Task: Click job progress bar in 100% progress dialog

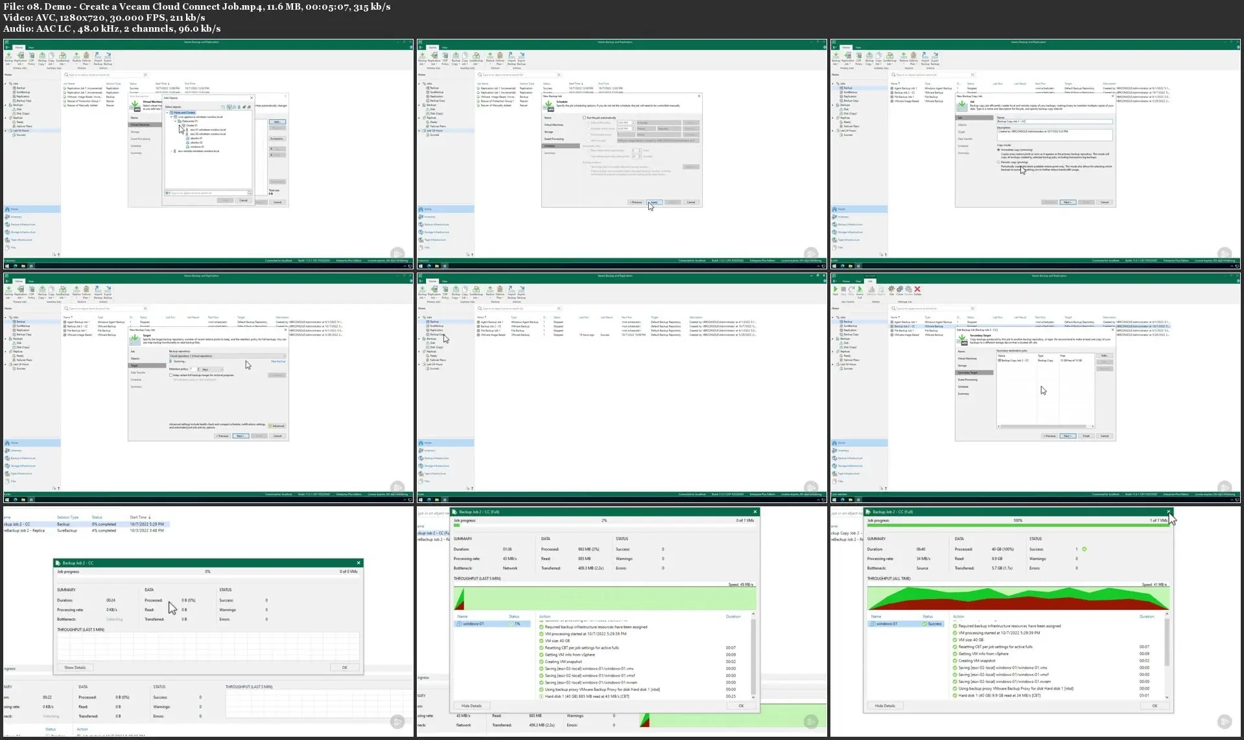Action: click(x=1018, y=525)
